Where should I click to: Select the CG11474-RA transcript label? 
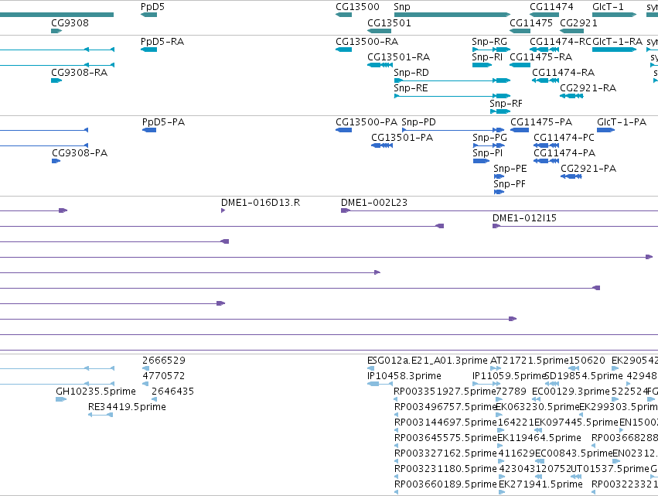point(563,72)
